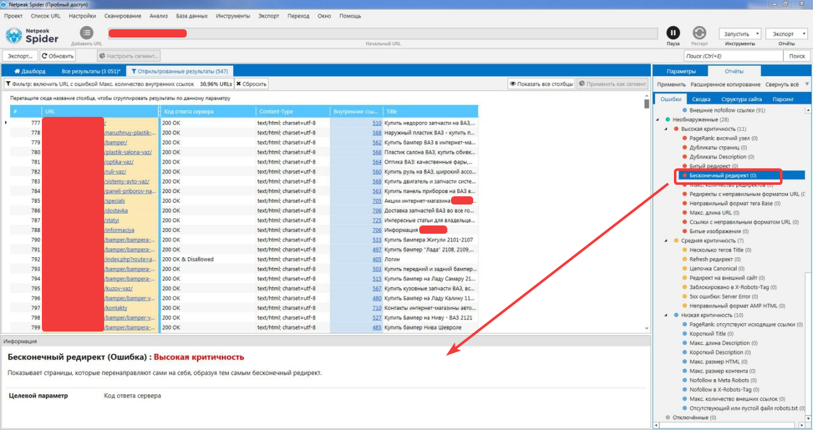813x430 pixels.
Task: Click Сбросить to reset the filter
Action: click(252, 84)
